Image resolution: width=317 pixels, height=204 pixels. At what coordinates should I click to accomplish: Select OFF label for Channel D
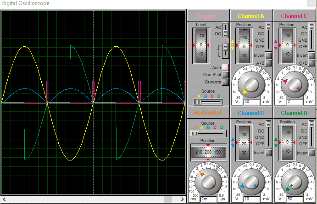tap(303, 144)
